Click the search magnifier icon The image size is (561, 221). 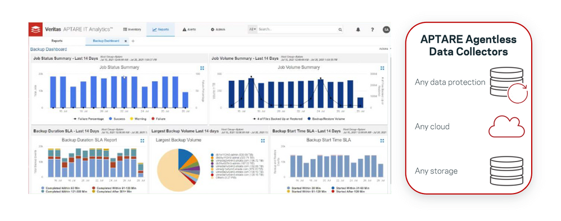click(340, 30)
